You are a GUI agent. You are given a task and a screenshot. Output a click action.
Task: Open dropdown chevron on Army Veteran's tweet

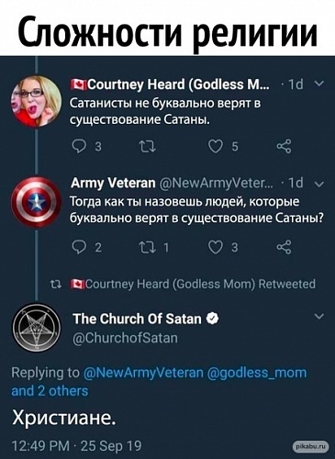319,184
